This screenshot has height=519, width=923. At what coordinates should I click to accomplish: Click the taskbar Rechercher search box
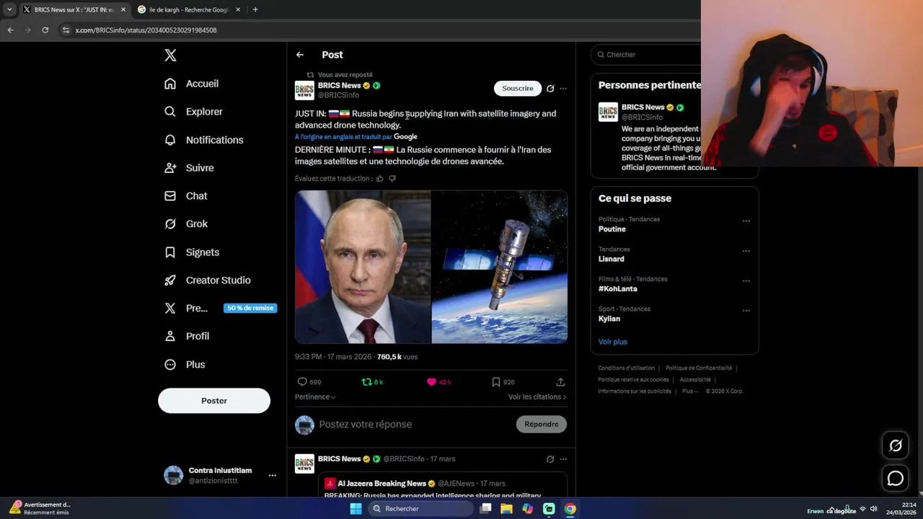(420, 509)
